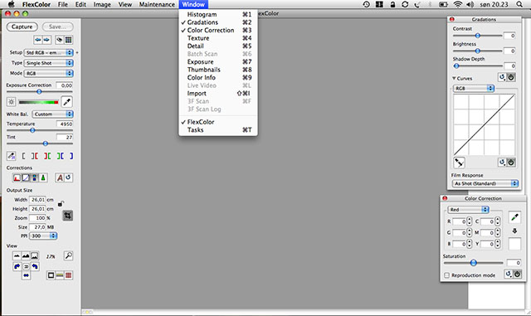
Task: Click the yellow-lined view icon
Action: [x=60, y=275]
